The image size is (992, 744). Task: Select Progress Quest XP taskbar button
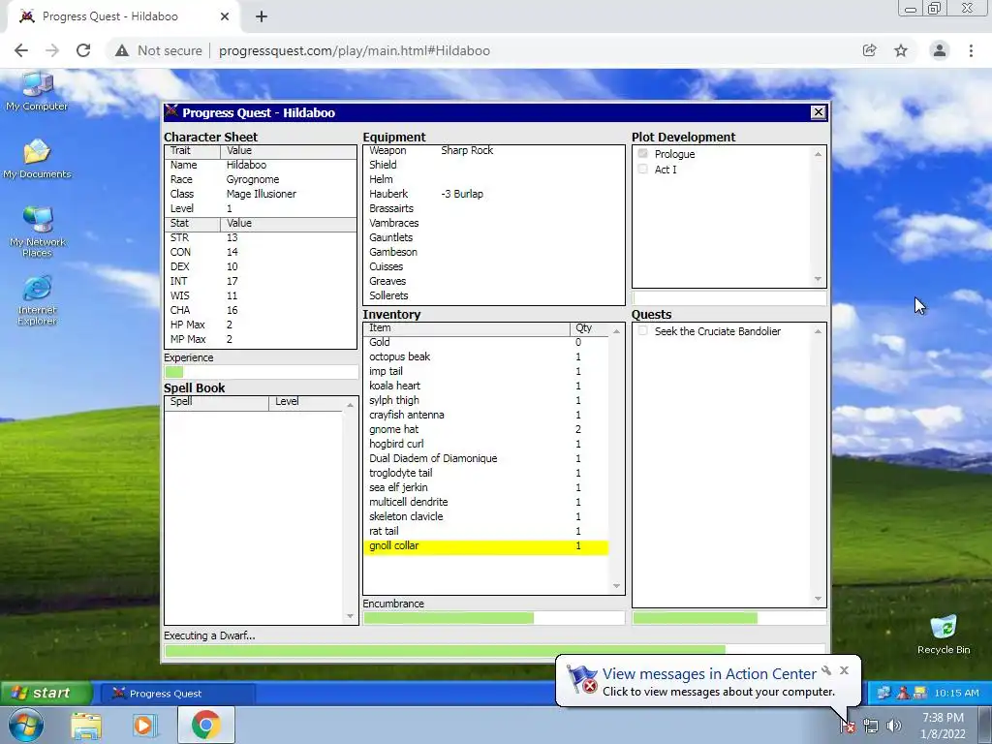click(178, 694)
